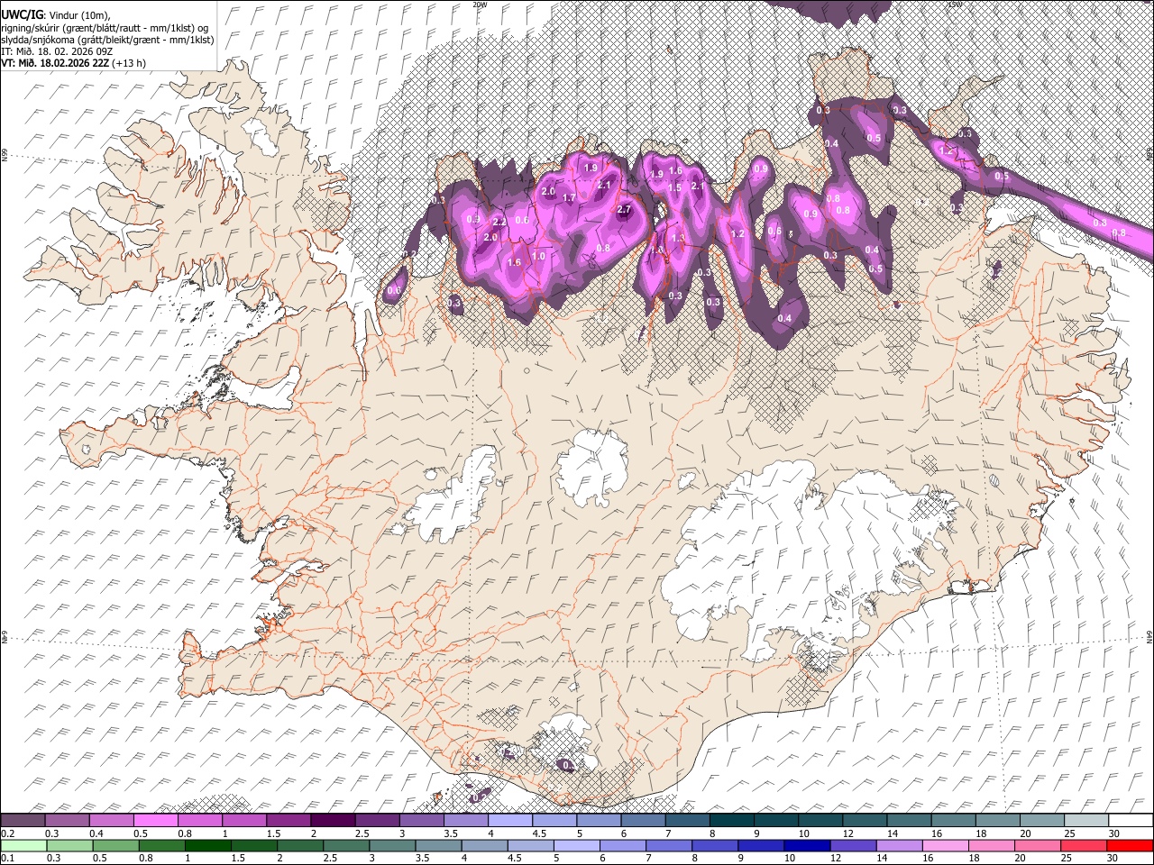Select the 1.5 value label on the map
The height and width of the screenshot is (865, 1154).
[x=674, y=187]
